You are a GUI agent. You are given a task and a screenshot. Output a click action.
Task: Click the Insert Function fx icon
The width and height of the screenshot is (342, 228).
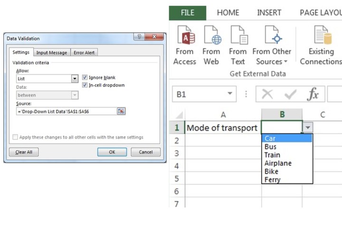click(x=313, y=94)
